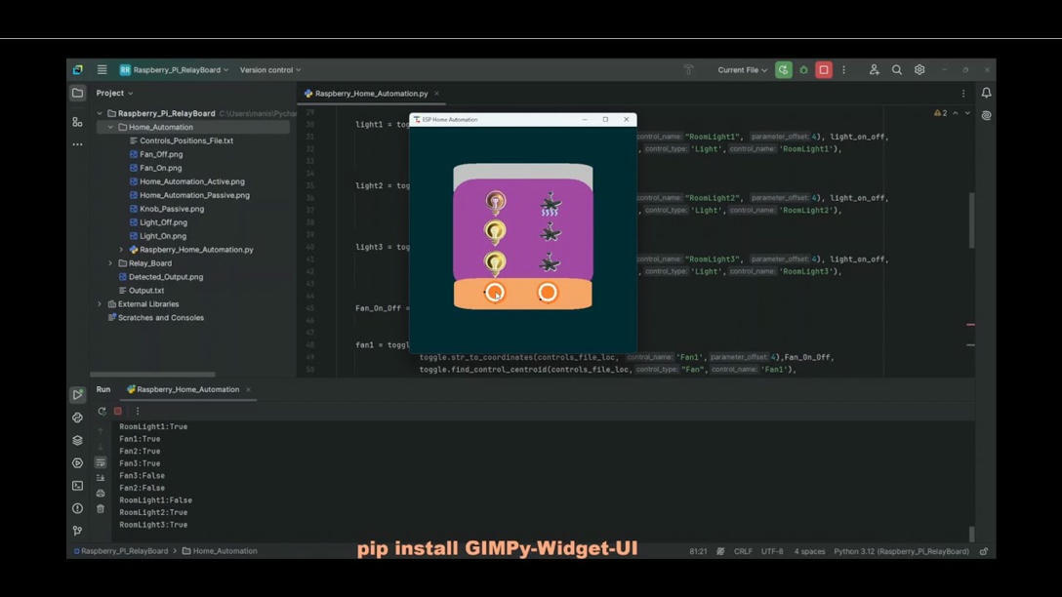Open Search Everywhere with the magnifier icon

(896, 69)
